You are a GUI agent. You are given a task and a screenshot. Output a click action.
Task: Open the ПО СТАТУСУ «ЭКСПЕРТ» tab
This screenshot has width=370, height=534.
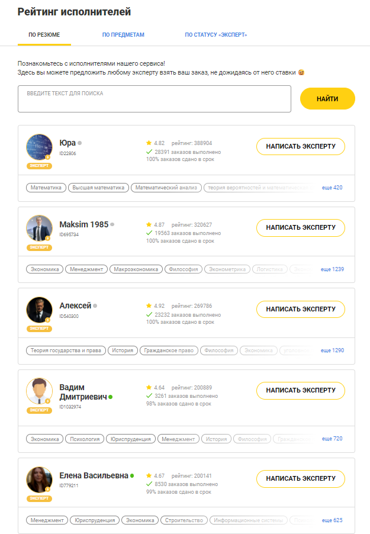[x=216, y=35]
